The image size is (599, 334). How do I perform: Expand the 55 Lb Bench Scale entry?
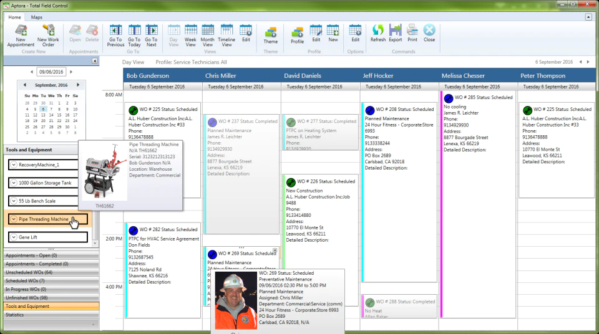[14, 201]
